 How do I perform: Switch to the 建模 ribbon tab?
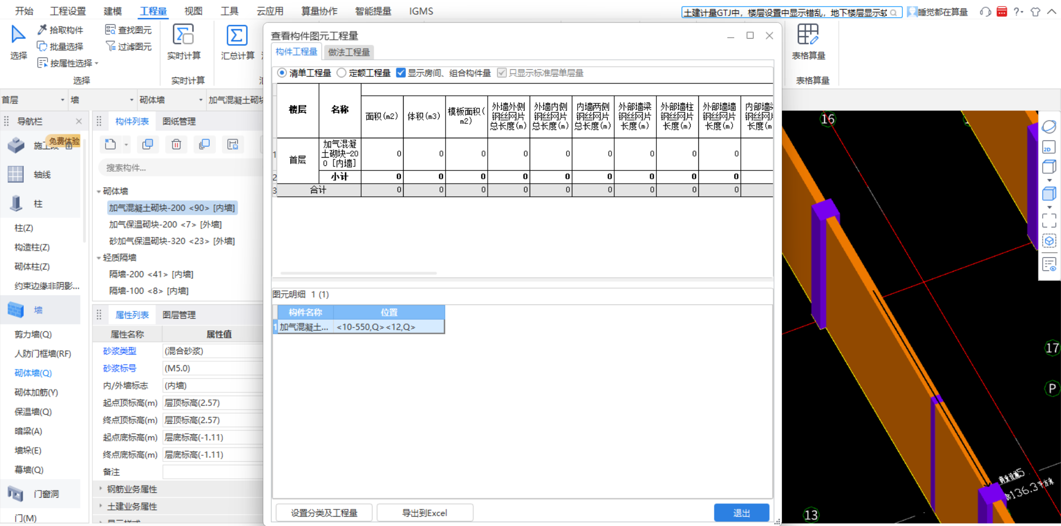pos(113,11)
